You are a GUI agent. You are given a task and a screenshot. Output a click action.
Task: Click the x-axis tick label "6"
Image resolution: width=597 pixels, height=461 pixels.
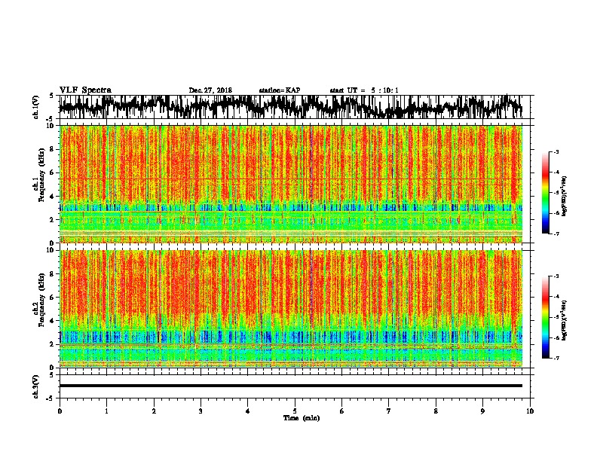tap(342, 411)
